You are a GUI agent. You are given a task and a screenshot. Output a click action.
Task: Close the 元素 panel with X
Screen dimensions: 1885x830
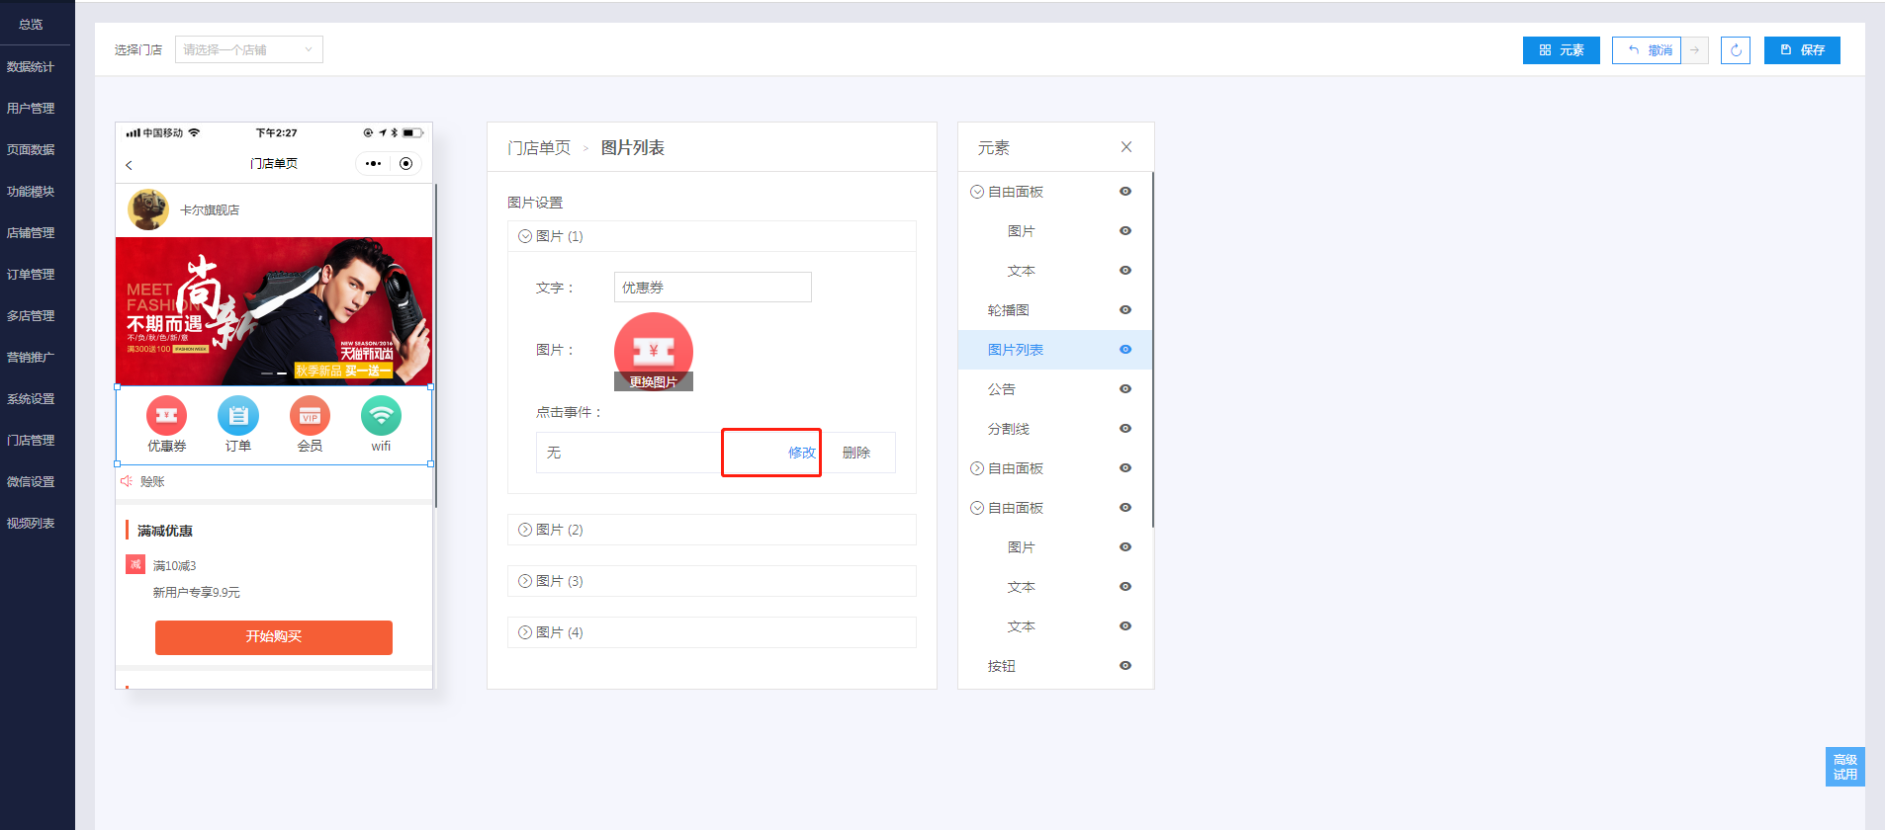tap(1125, 147)
